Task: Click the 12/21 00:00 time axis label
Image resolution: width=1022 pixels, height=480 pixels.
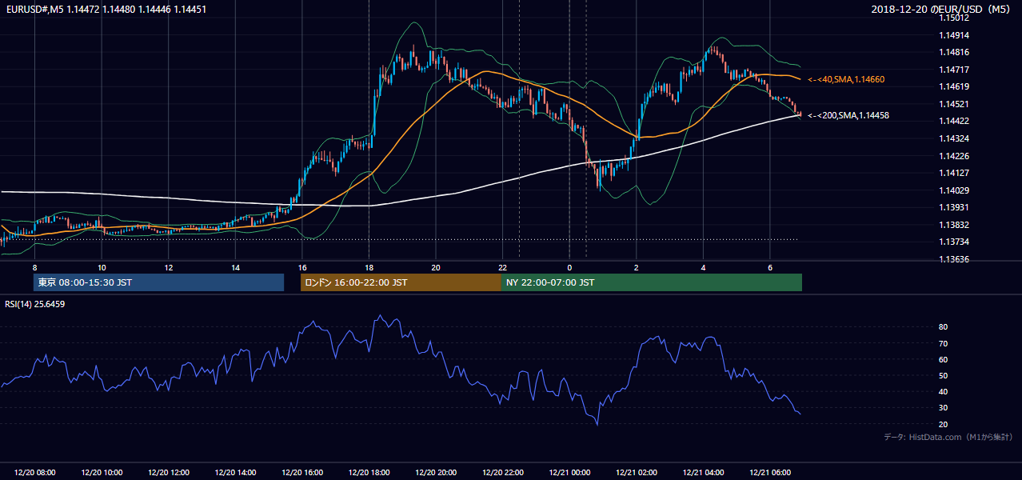Action: point(569,473)
